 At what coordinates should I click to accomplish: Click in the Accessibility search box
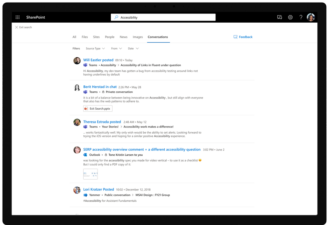(x=163, y=17)
